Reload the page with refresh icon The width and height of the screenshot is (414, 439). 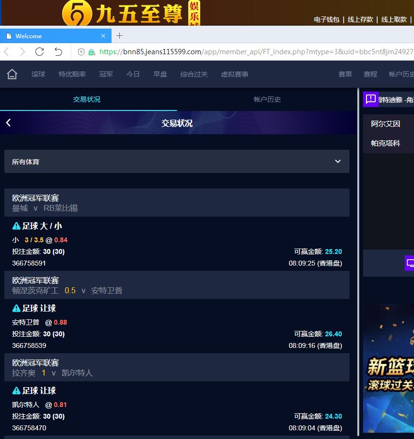coord(39,52)
